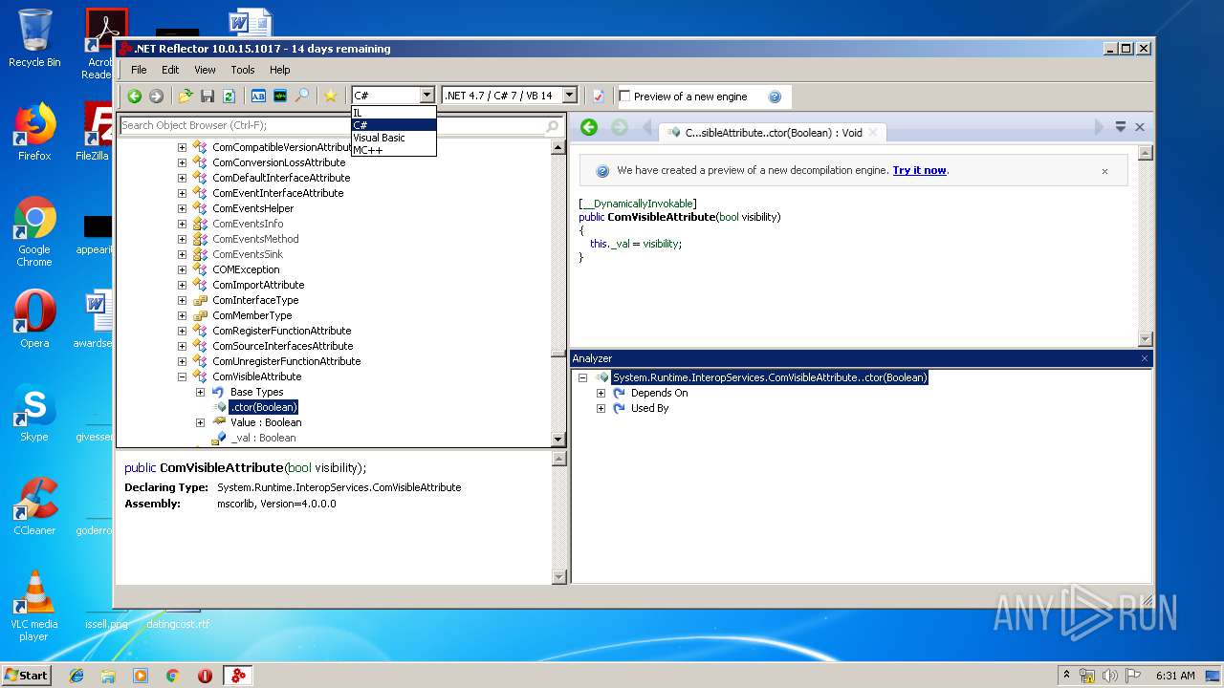Click the volume icon in system tray
Image resolution: width=1224 pixels, height=688 pixels.
(1109, 676)
